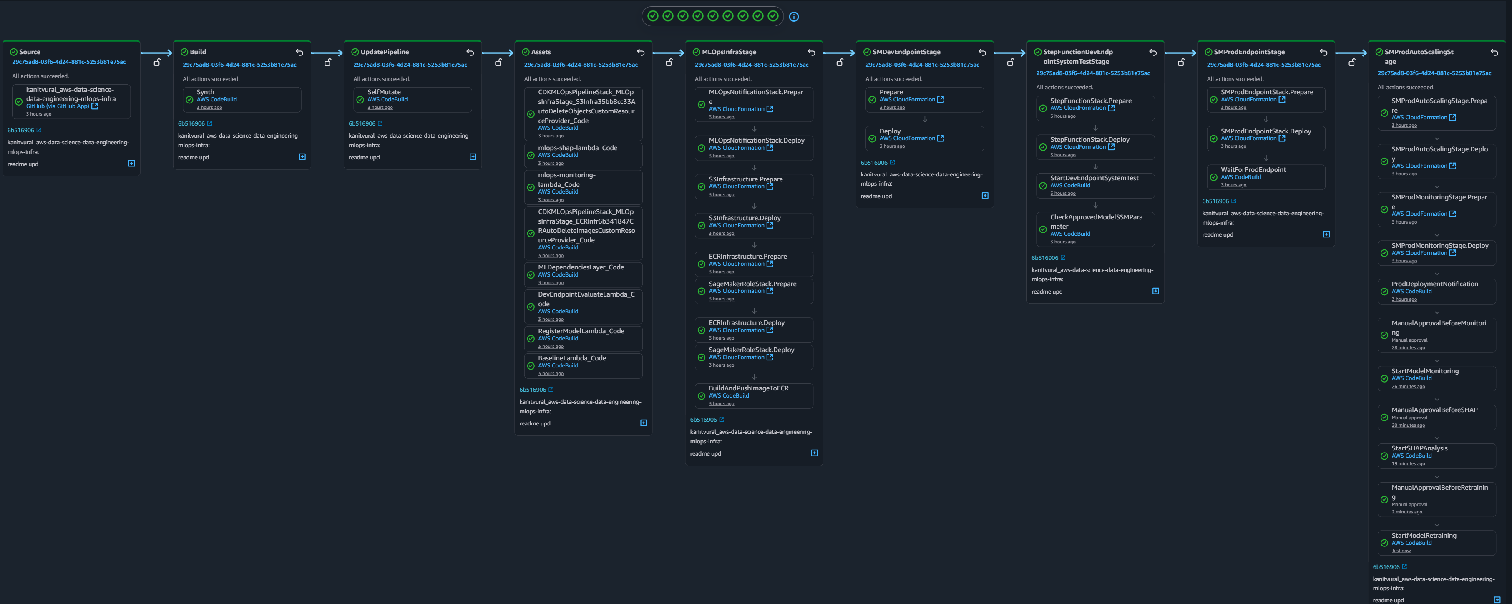Toggle transition lock between Source and Build
1512x604 pixels.
(x=157, y=62)
